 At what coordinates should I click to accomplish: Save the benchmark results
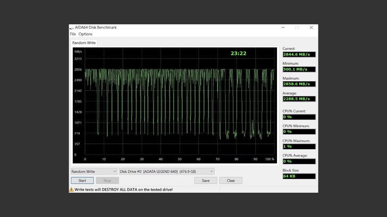click(206, 180)
